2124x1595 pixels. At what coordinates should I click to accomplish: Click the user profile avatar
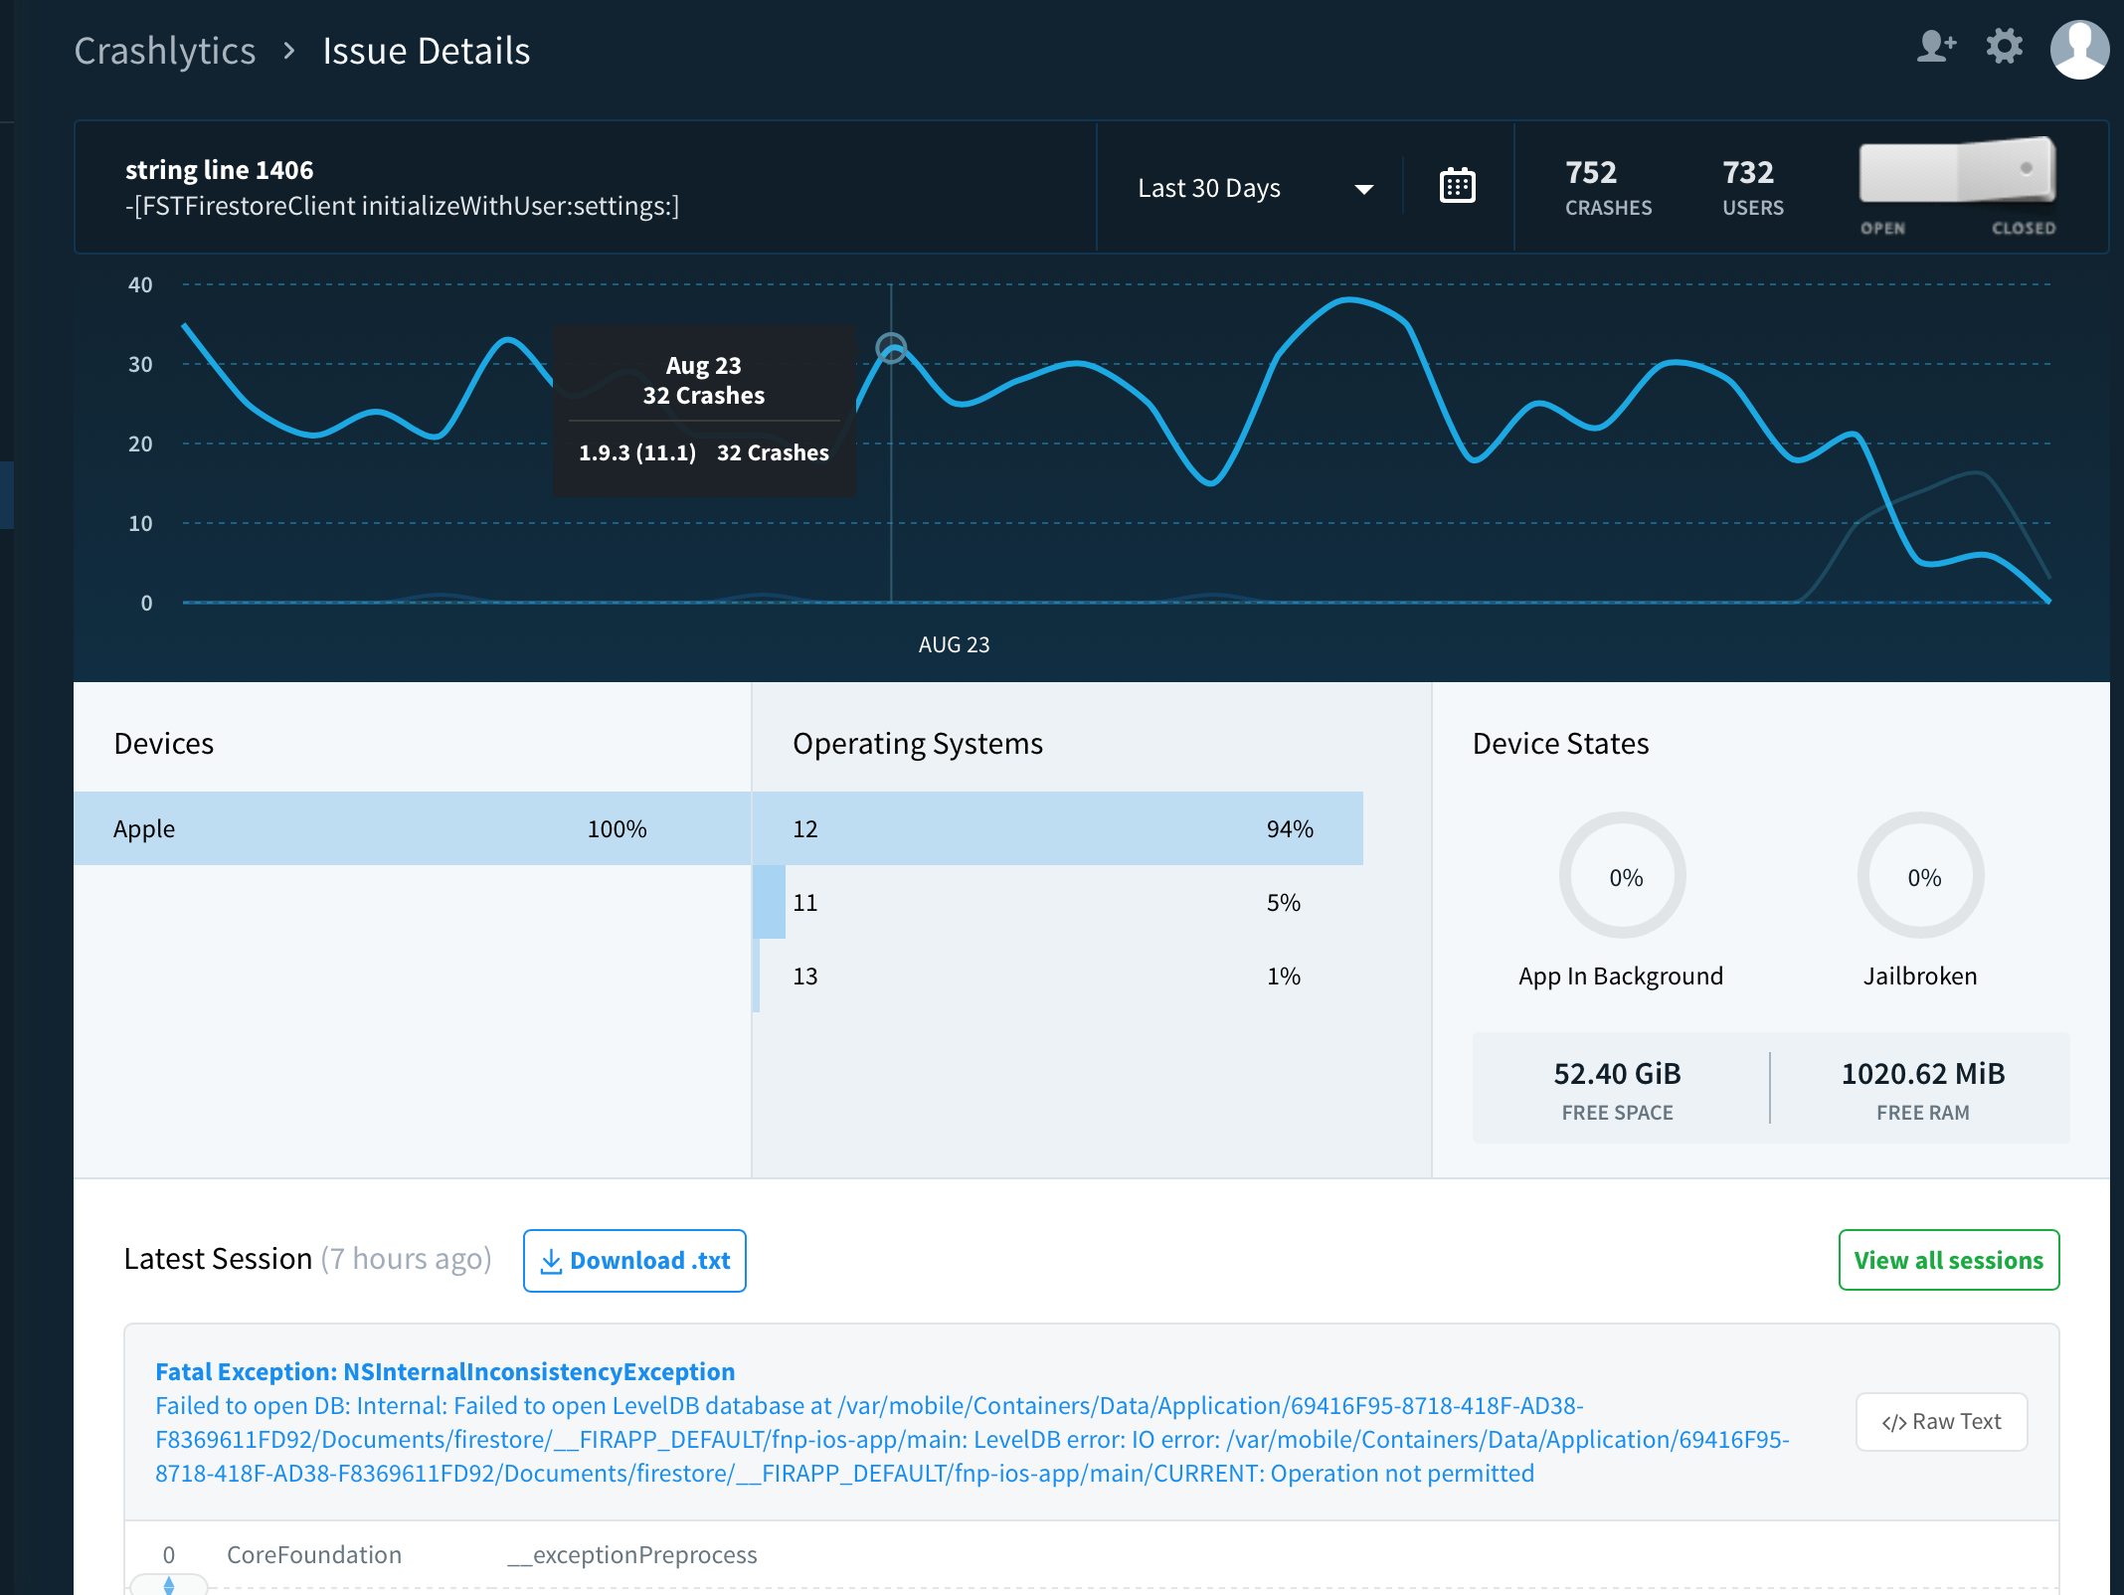2079,50
